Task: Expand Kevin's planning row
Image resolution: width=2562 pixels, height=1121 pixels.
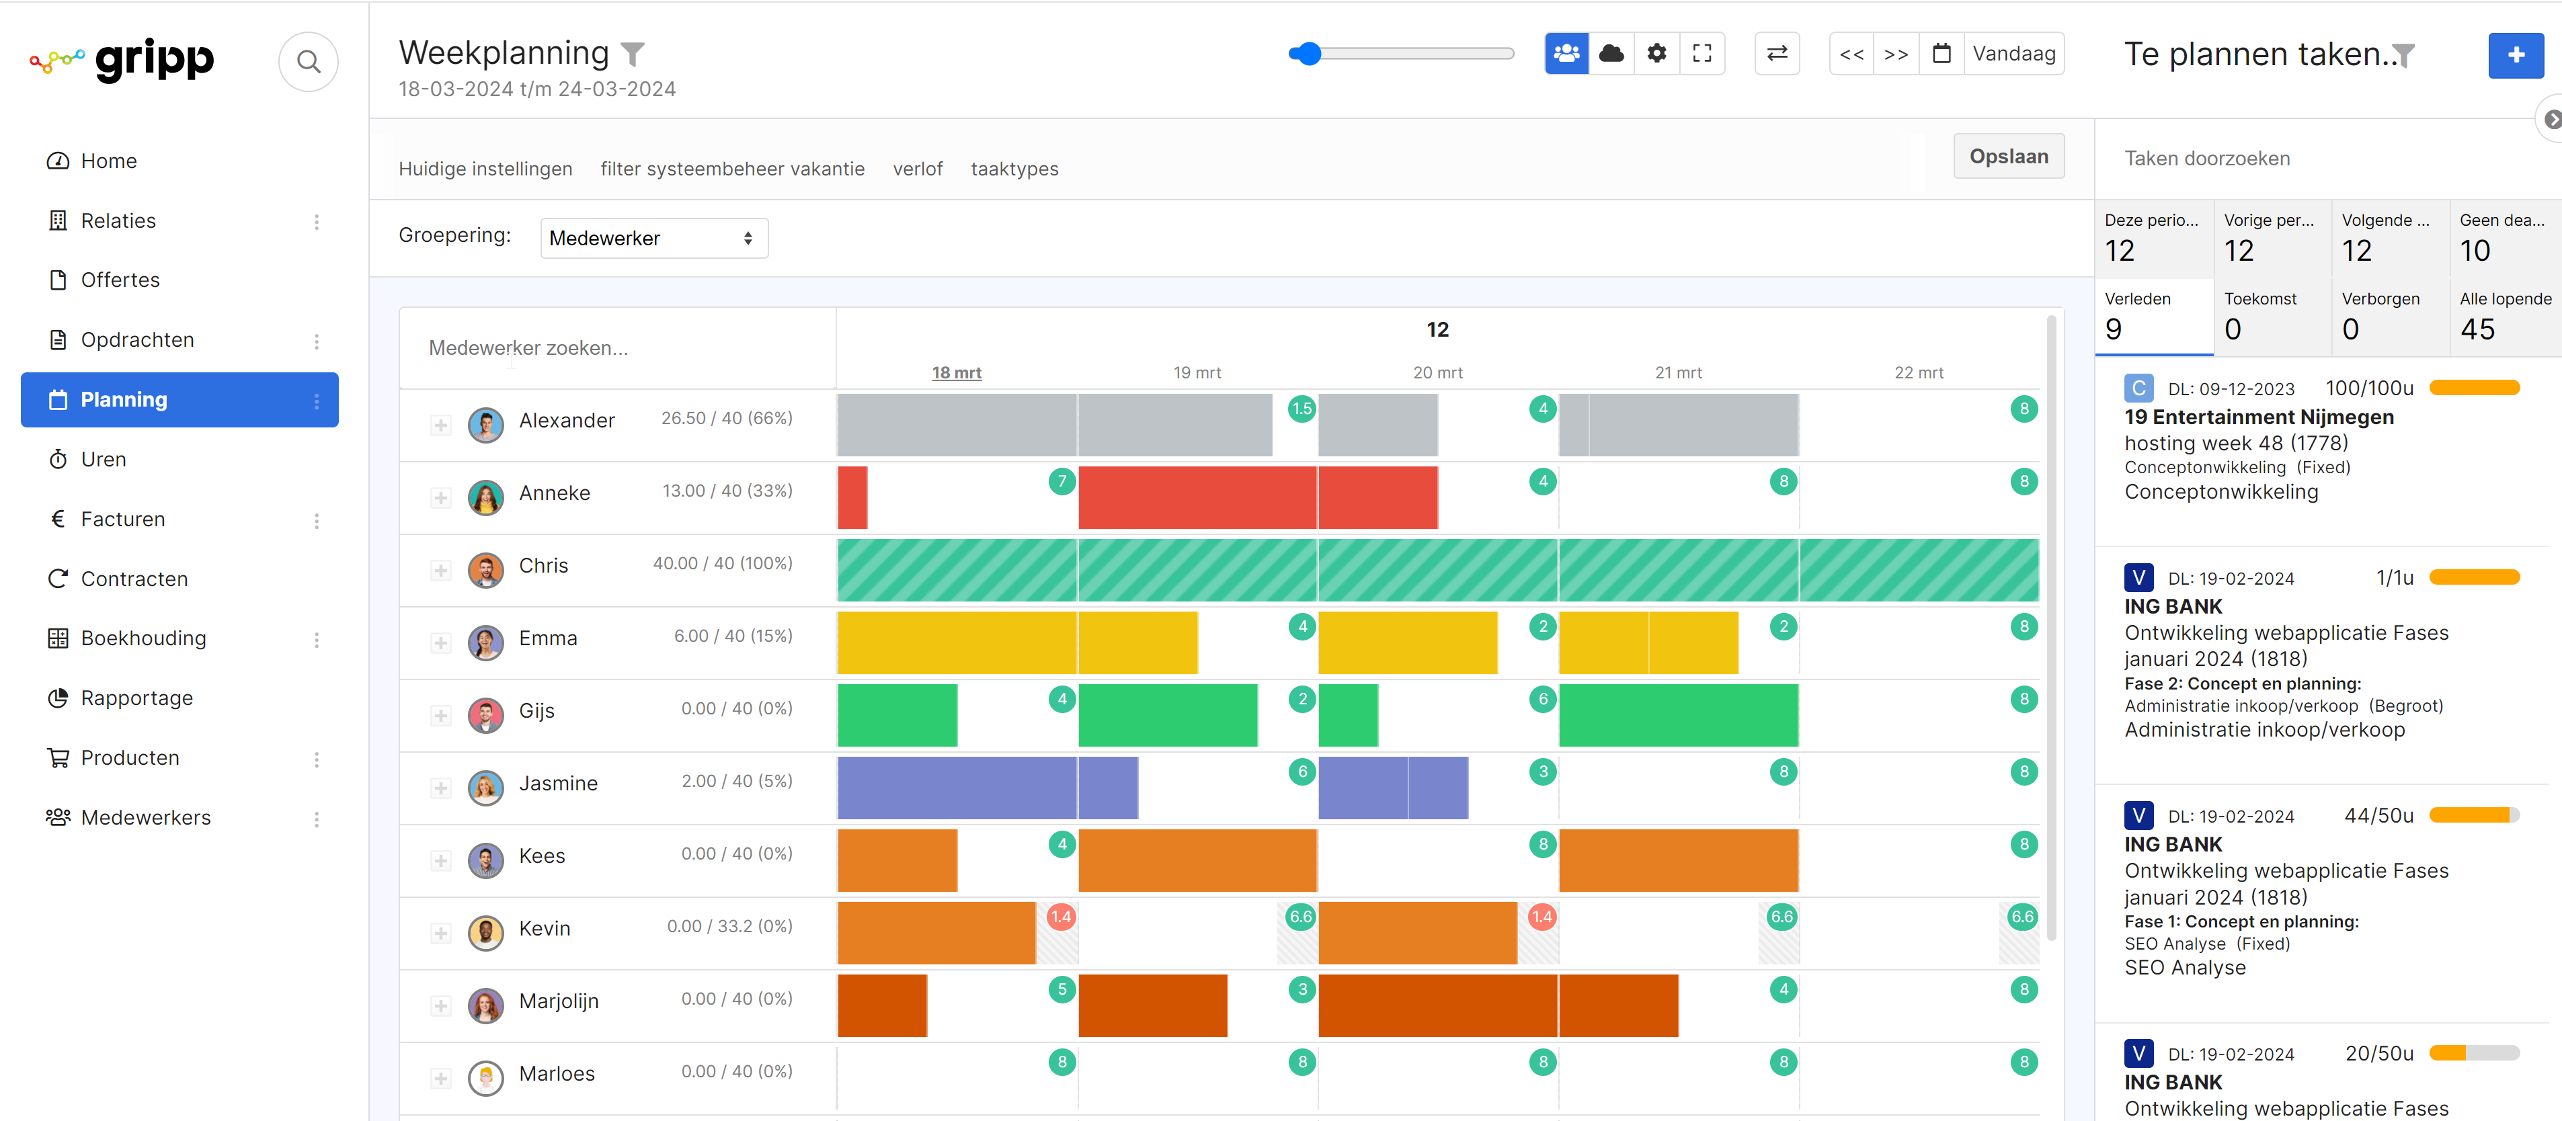Action: (440, 934)
